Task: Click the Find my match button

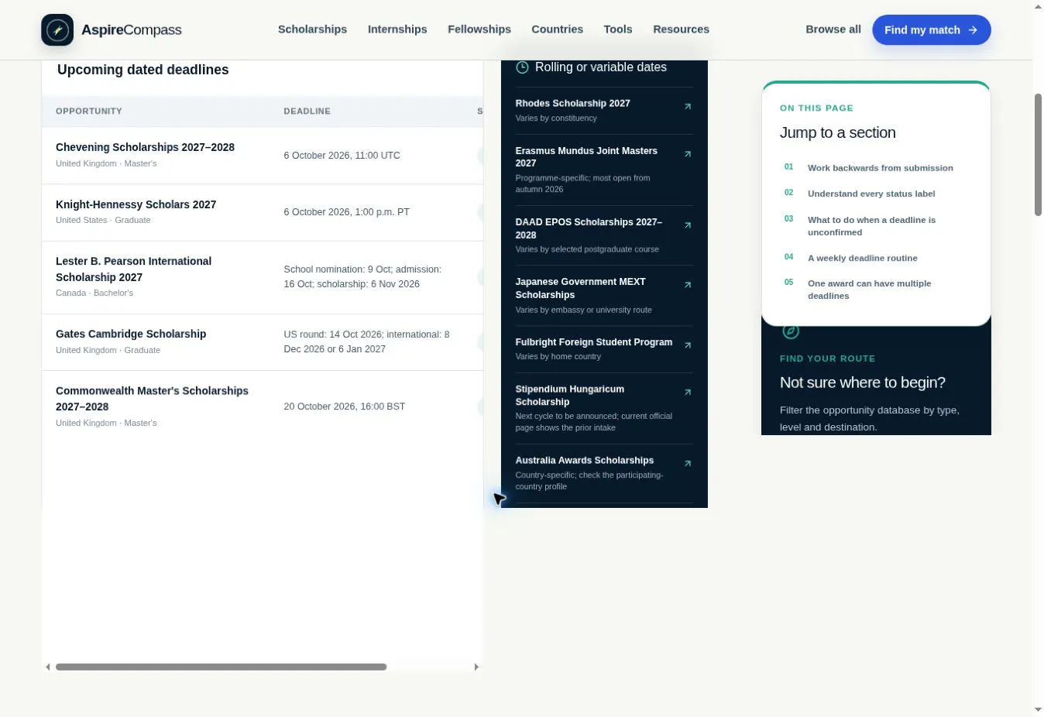Action: click(932, 30)
